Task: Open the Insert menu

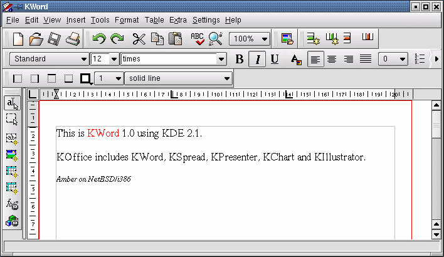Action: point(76,20)
